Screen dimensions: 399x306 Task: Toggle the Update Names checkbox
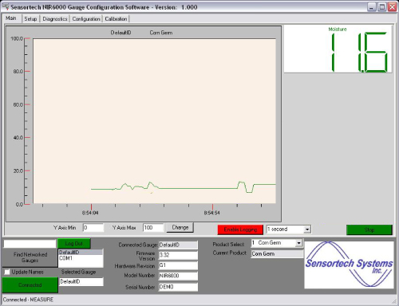[x=7, y=272]
